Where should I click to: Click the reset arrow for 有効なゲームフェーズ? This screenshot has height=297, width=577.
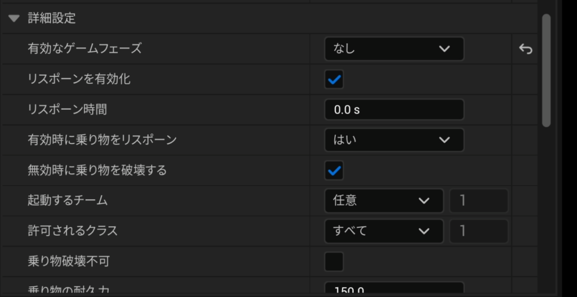[x=525, y=49]
